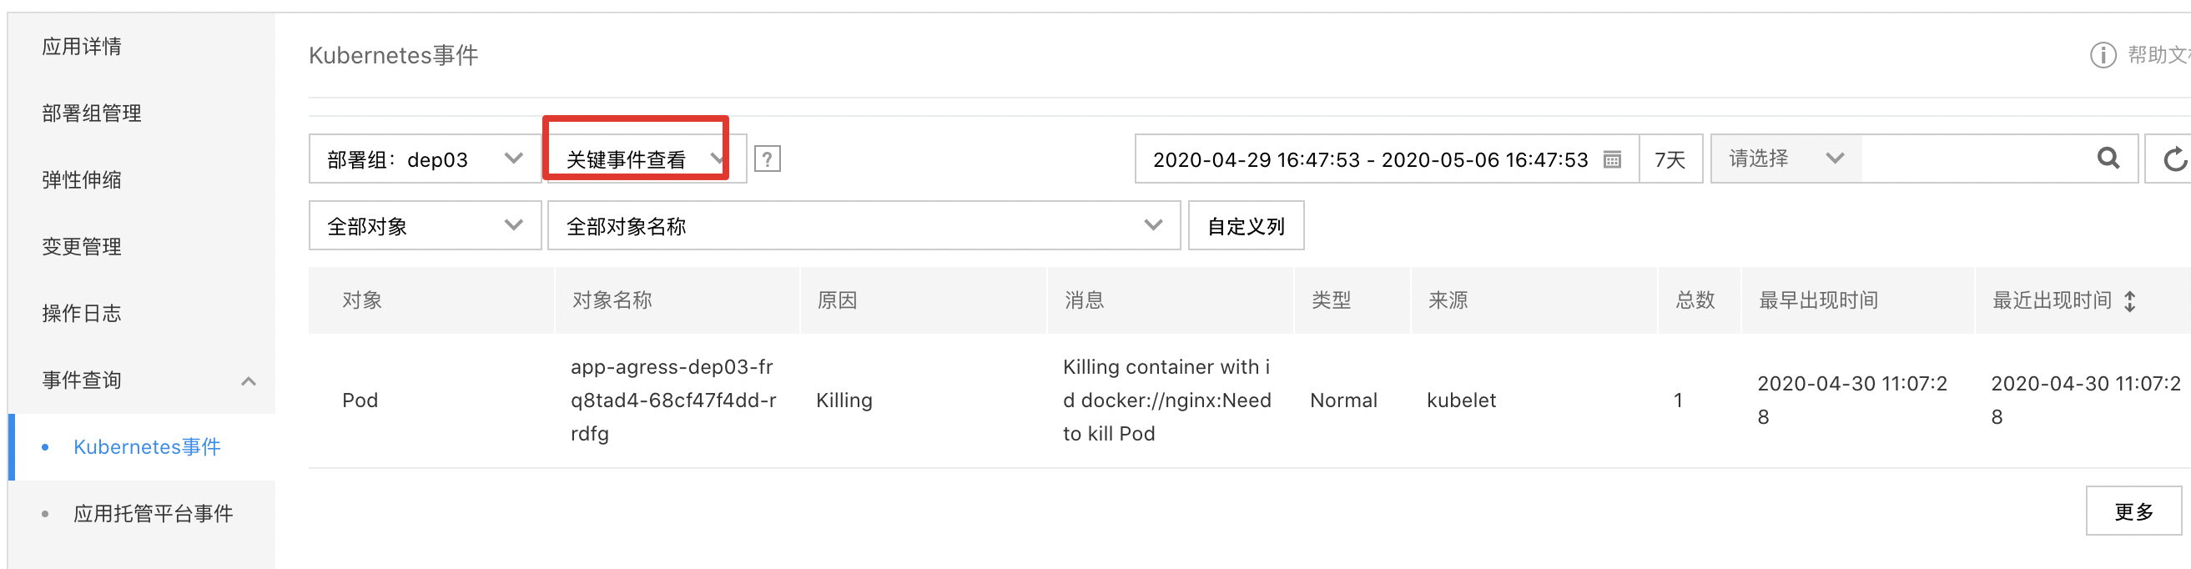Go to 应用详情 in sidebar
The width and height of the screenshot is (2191, 569).
click(82, 47)
